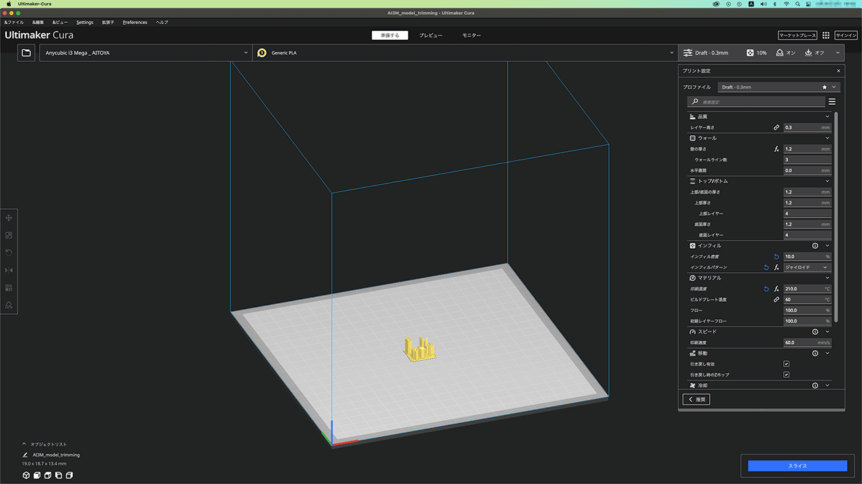Switch to front view cube icon
Image resolution: width=862 pixels, height=484 pixels.
tap(38, 475)
